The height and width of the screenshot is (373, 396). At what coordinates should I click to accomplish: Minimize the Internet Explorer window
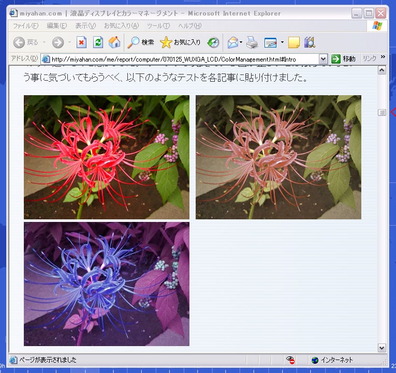(356, 13)
